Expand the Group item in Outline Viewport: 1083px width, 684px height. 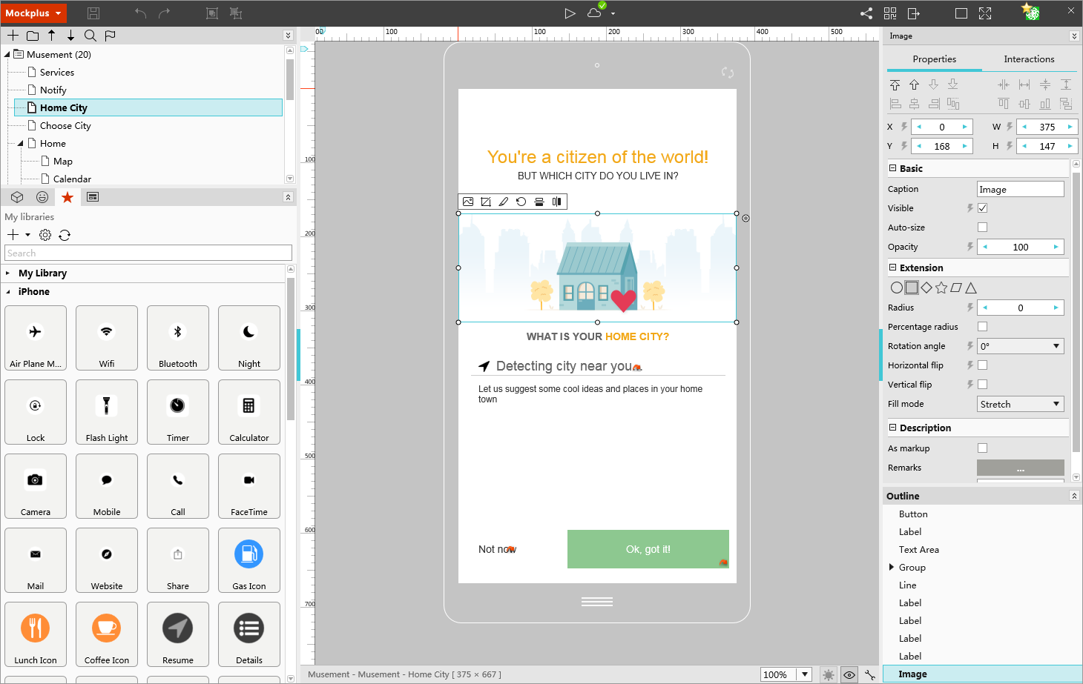pyautogui.click(x=892, y=568)
